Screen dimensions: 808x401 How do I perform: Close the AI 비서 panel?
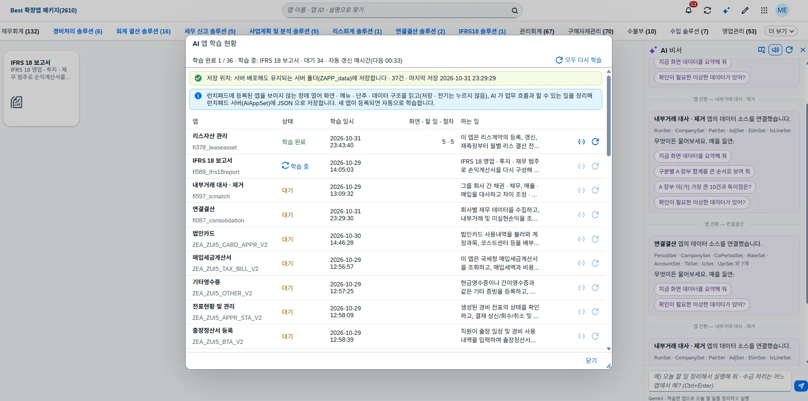click(x=802, y=50)
